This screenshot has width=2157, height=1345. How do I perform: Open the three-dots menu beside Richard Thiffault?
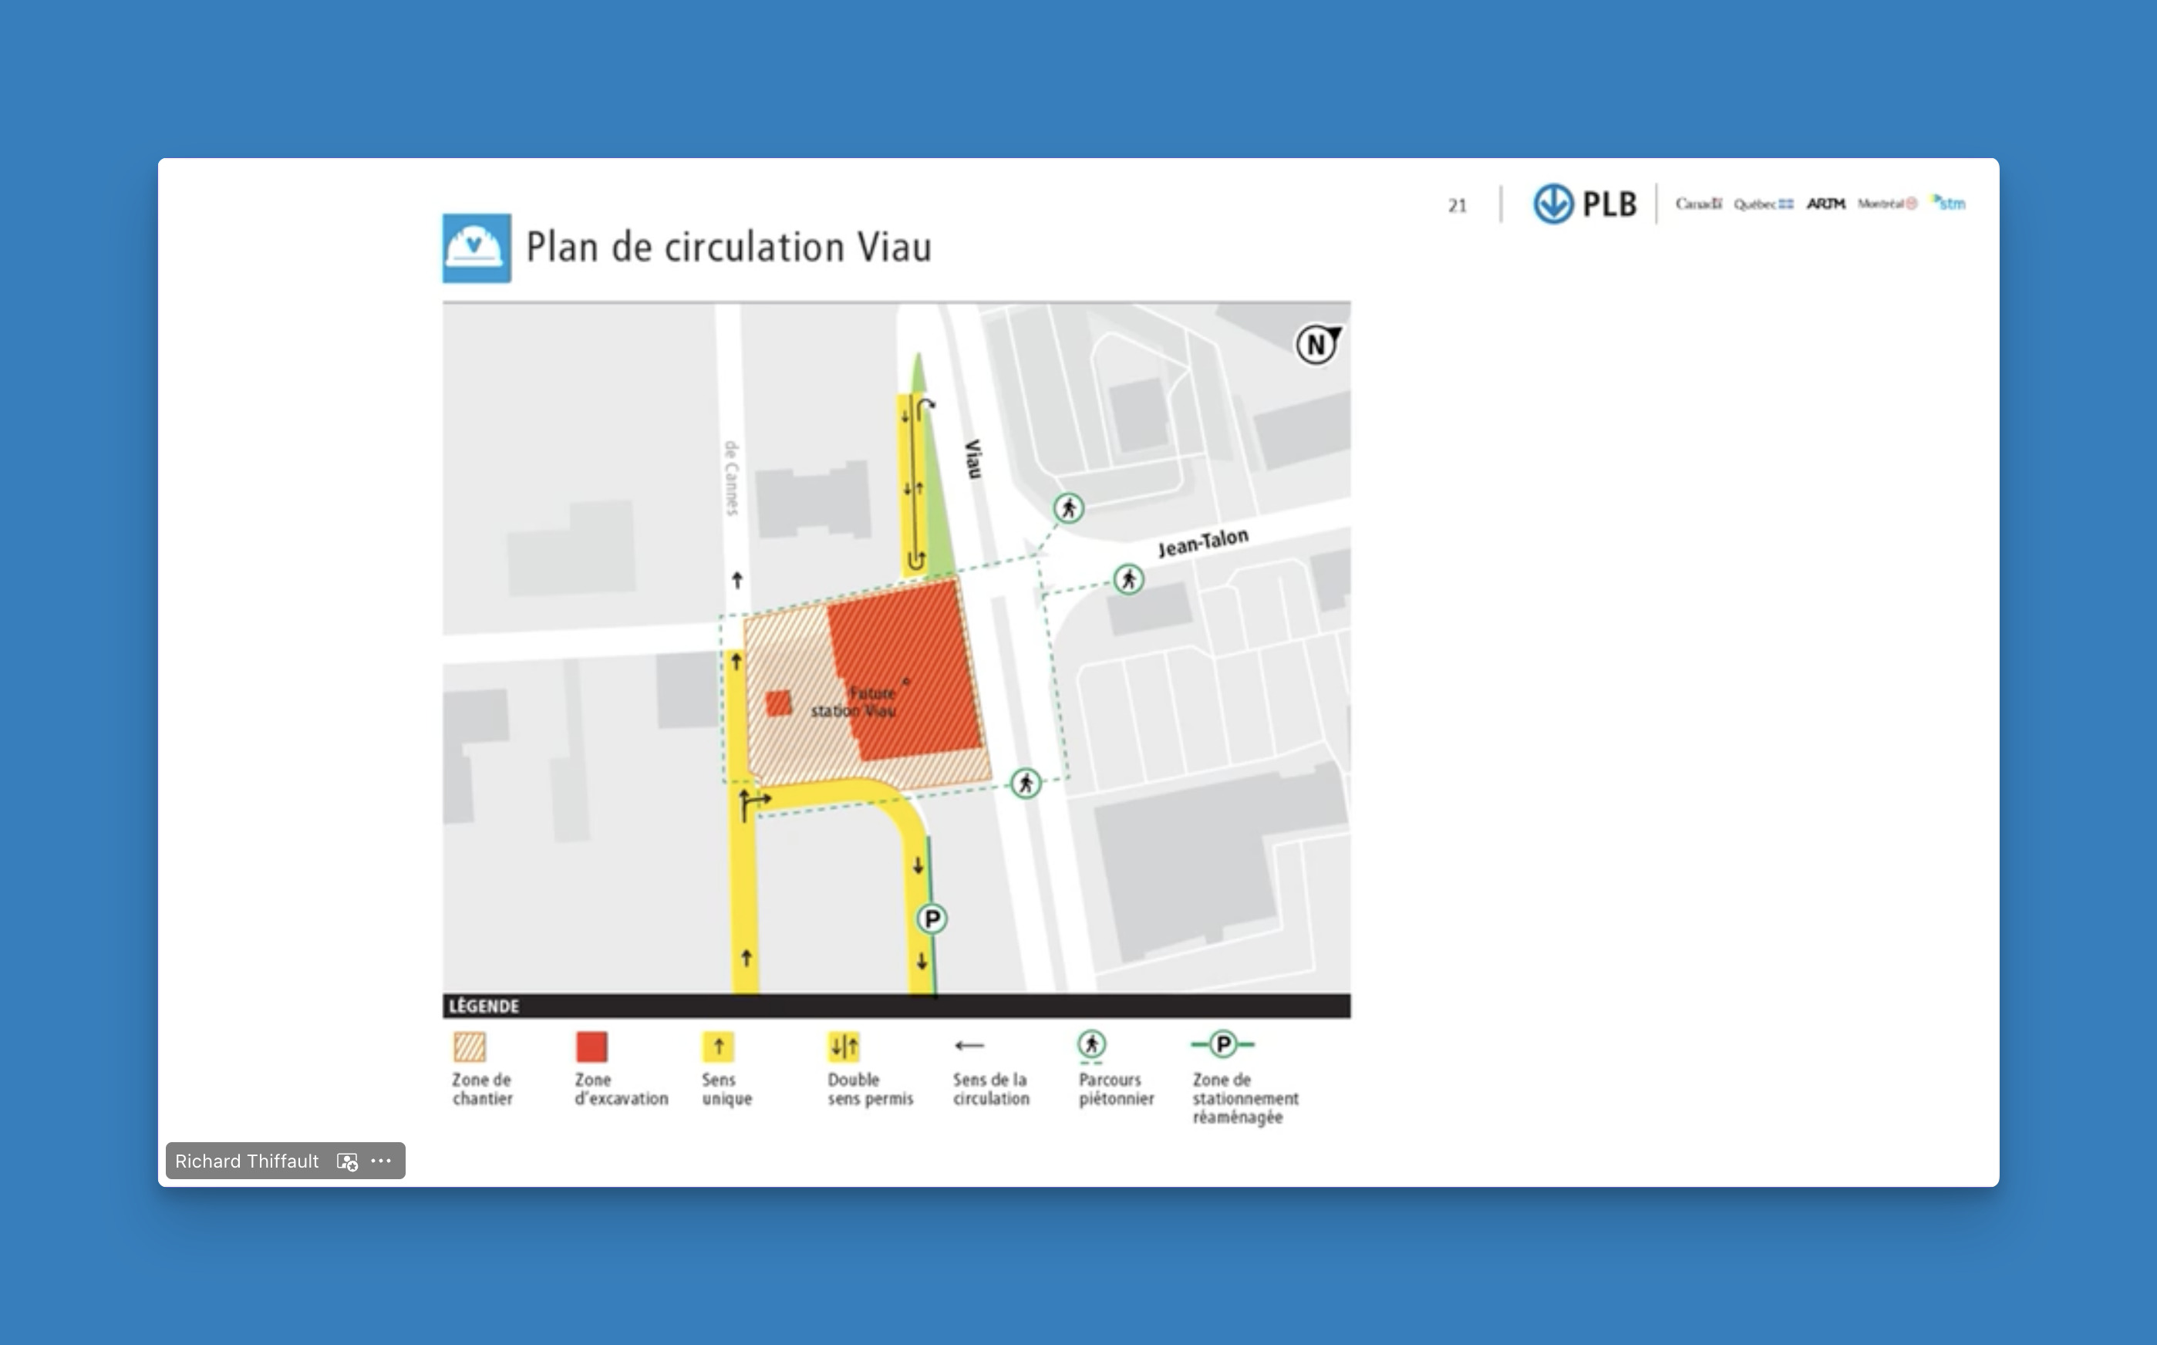pos(382,1161)
